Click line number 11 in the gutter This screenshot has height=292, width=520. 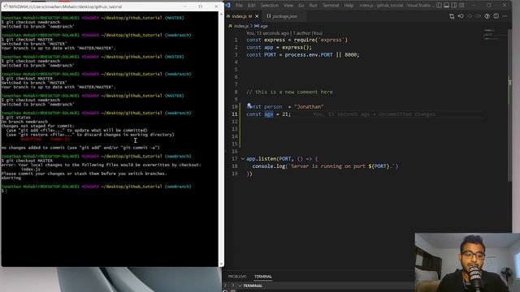[x=235, y=114]
